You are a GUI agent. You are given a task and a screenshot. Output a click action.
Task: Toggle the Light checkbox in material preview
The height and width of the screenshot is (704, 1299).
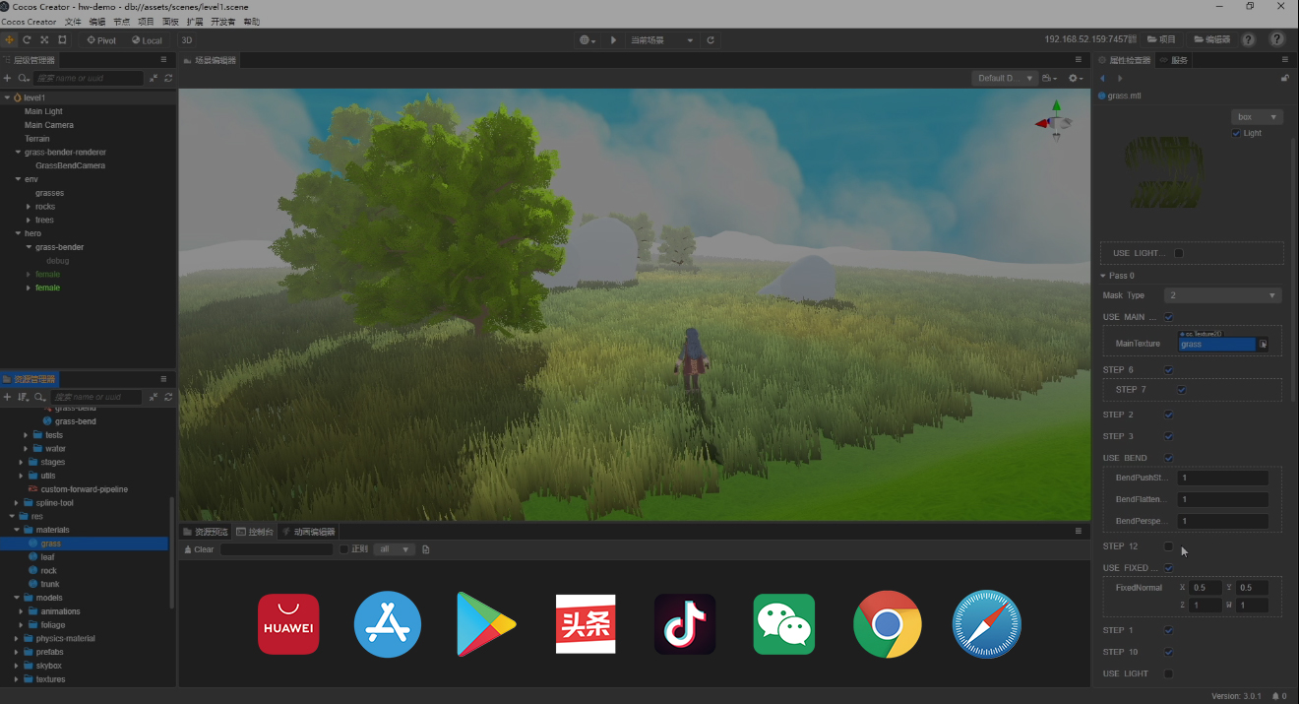[1236, 133]
